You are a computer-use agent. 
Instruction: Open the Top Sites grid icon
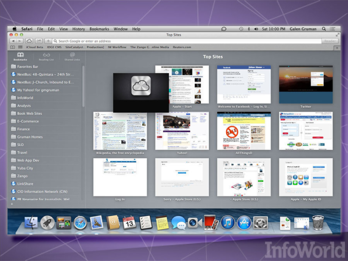(20, 47)
